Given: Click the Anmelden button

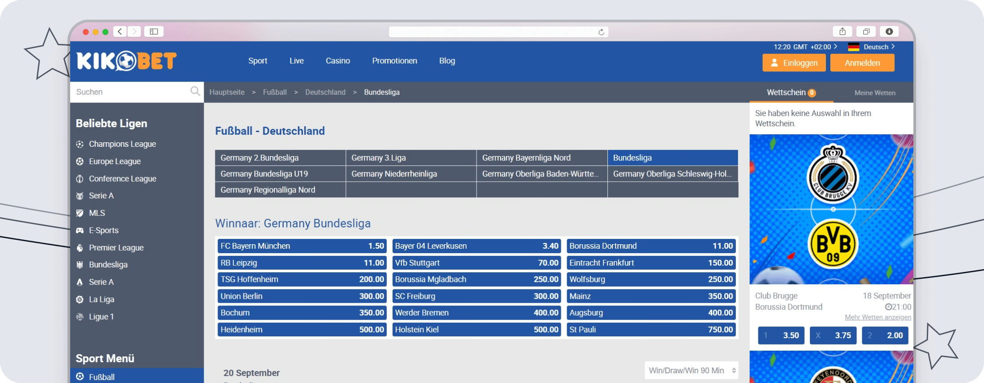Looking at the screenshot, I should point(862,63).
